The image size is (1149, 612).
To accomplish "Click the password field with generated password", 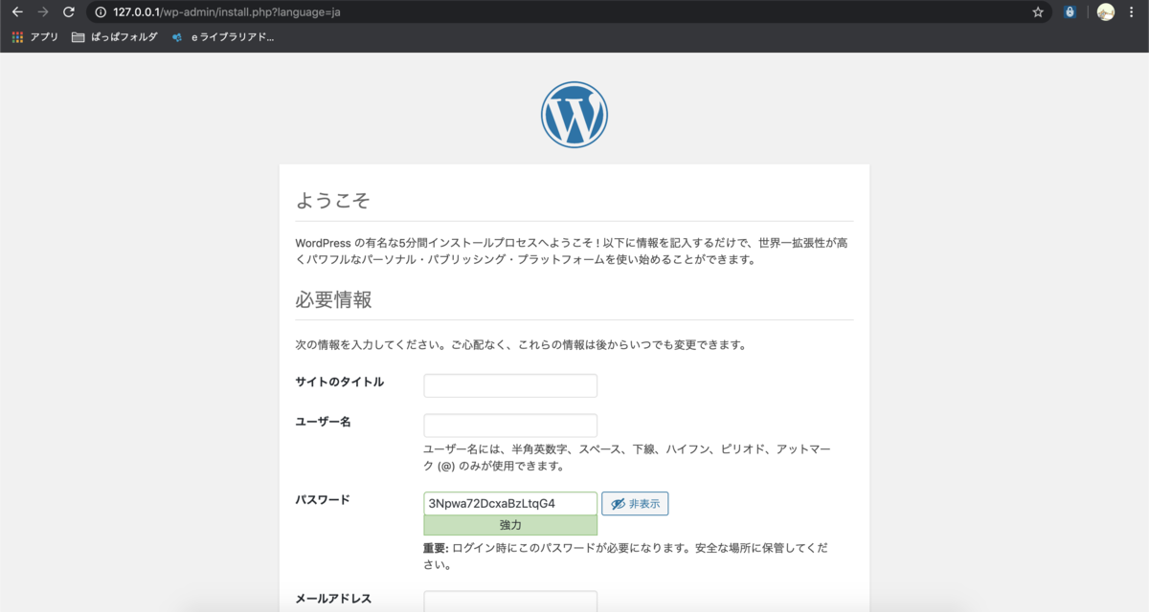I will 510,503.
